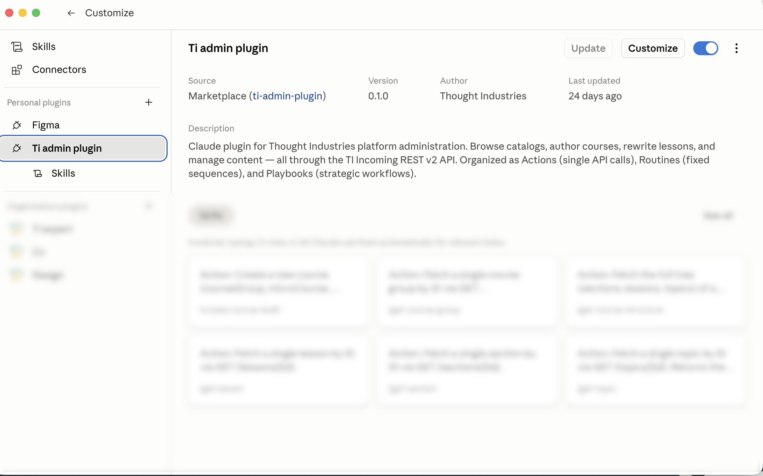Click the Thought Industries author text
The width and height of the screenshot is (763, 476).
point(483,96)
